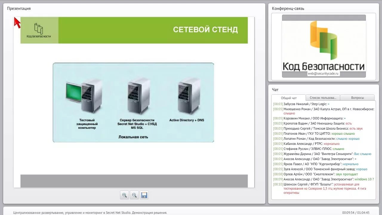Click the Конференц-связь panel title
Viewport: 382px width, 215px height.
(288, 8)
